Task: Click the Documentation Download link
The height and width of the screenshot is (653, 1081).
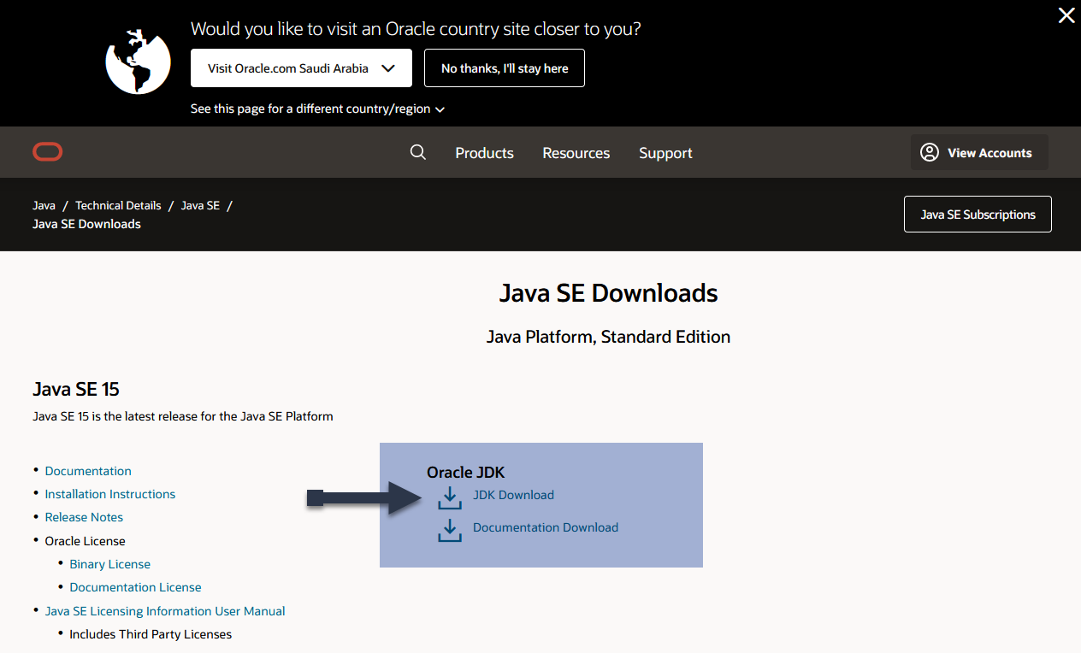Action: (546, 527)
